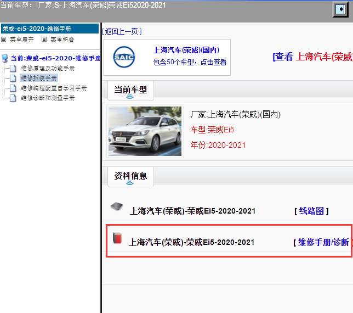Click the 车型:荣威Ei5 red text

(x=212, y=130)
